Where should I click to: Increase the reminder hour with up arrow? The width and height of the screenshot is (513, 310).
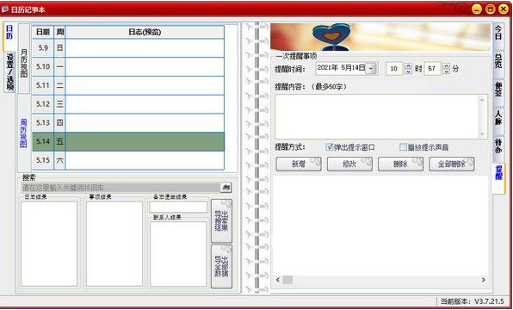[408, 65]
